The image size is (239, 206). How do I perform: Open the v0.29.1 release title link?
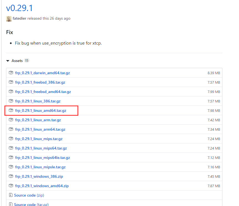19,8
